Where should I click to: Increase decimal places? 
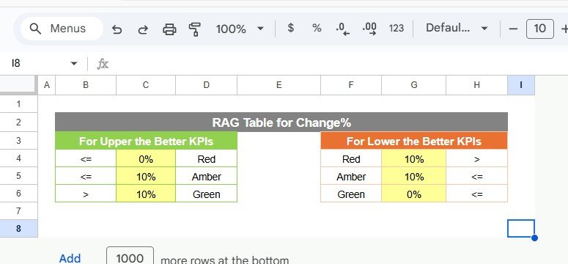pyautogui.click(x=369, y=29)
